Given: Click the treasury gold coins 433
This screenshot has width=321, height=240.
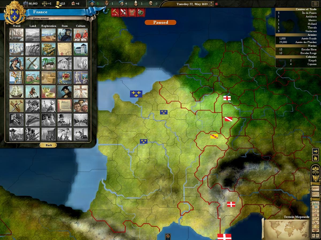Looking at the screenshot, I should point(60,3).
